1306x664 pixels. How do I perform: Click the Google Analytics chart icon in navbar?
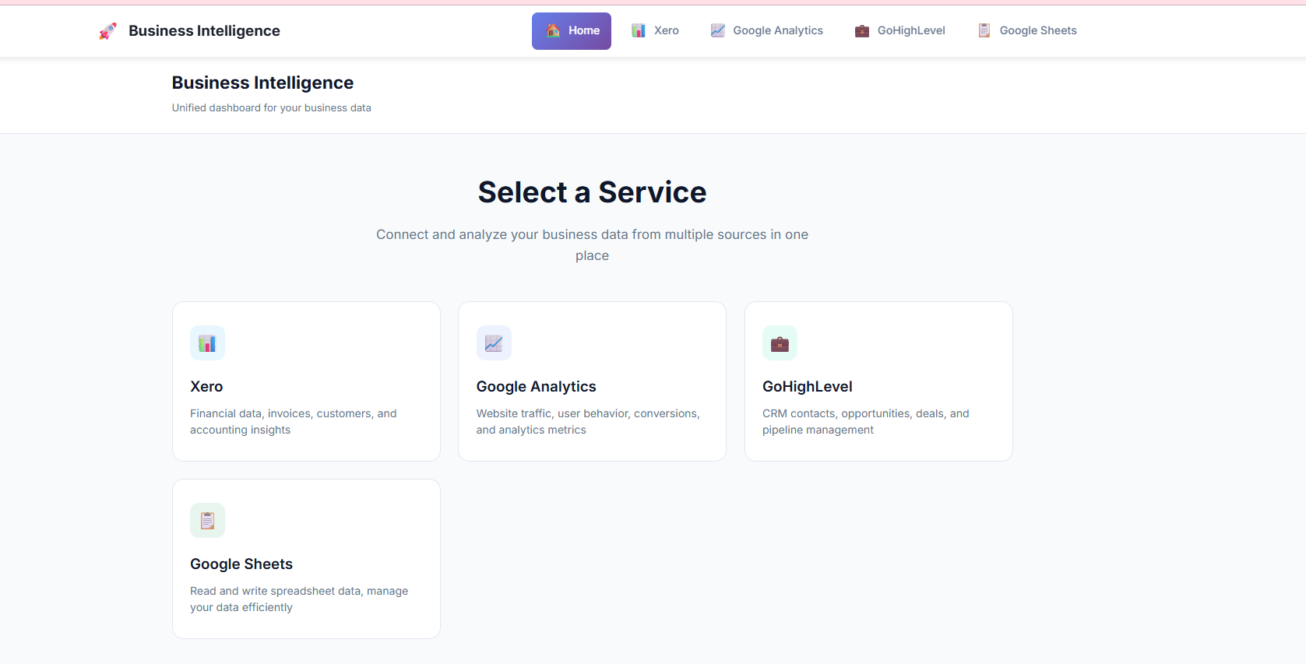pos(718,30)
